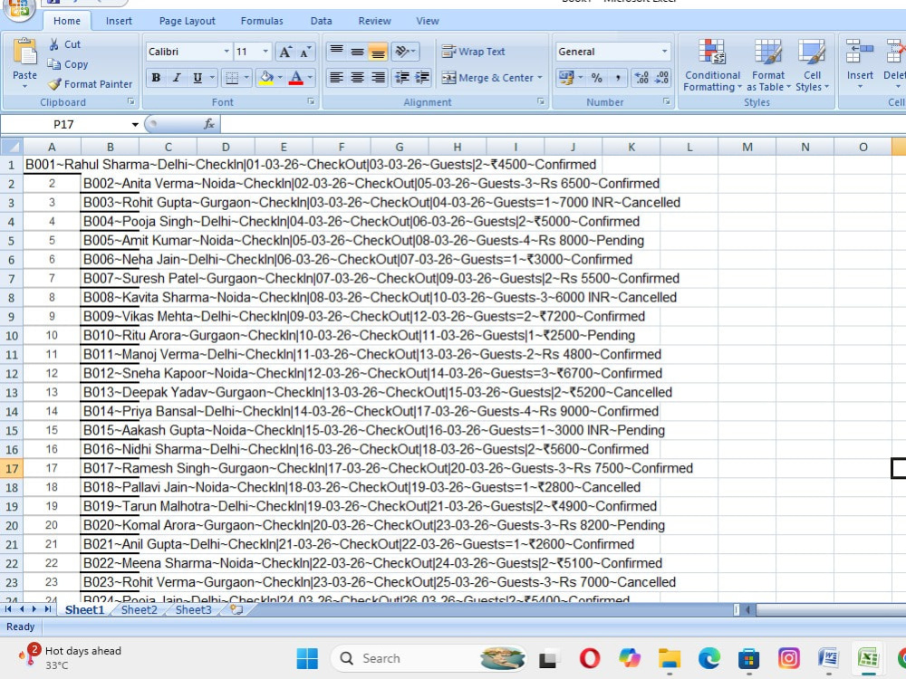This screenshot has height=679, width=906.
Task: Open Name Box dropdown arrow
Action: click(135, 124)
